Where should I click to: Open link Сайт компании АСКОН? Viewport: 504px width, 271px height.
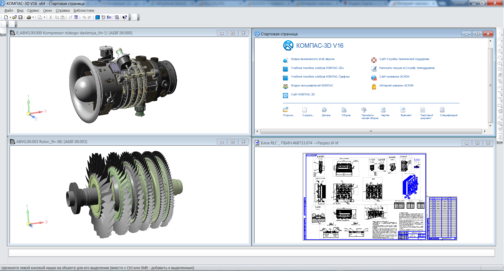[394, 77]
